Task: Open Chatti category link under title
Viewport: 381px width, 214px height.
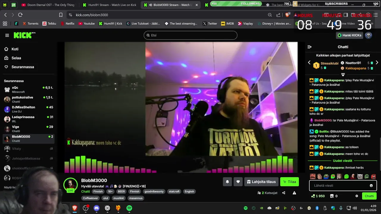Action: tap(85, 192)
